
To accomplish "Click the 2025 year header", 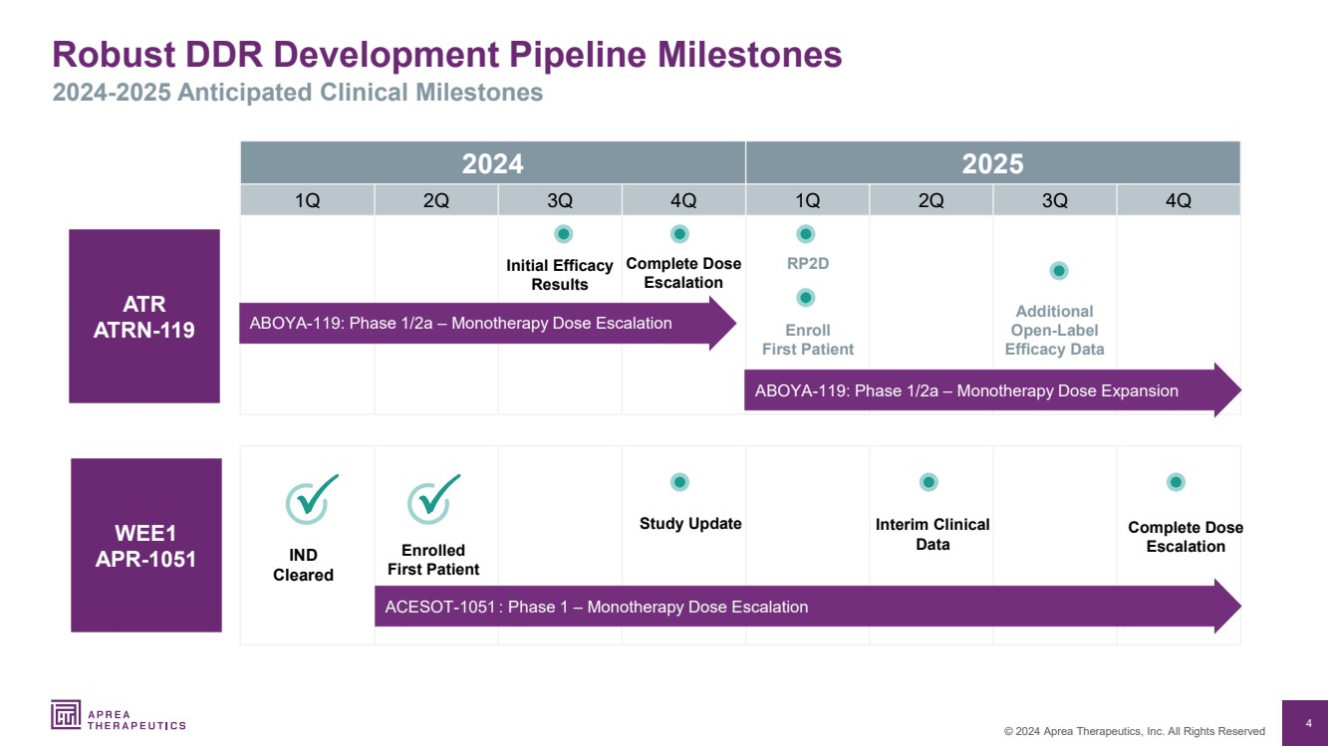I will pos(992,163).
